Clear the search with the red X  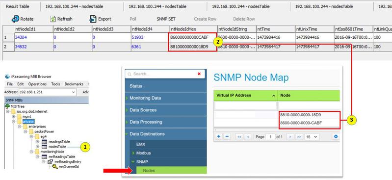(199, 74)
